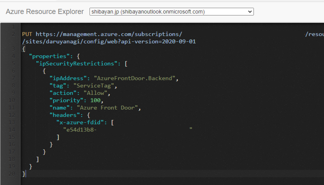Click the management.azure.com request URL

click(x=109, y=34)
